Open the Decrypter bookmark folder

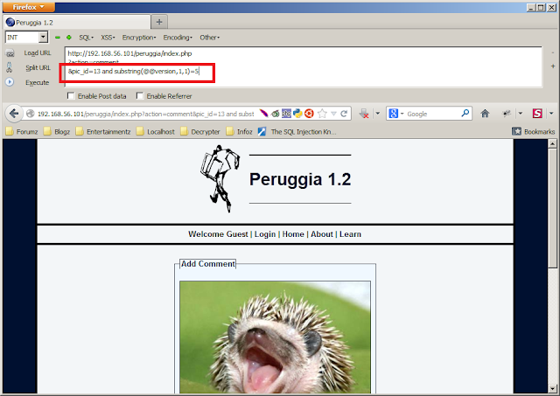click(200, 132)
